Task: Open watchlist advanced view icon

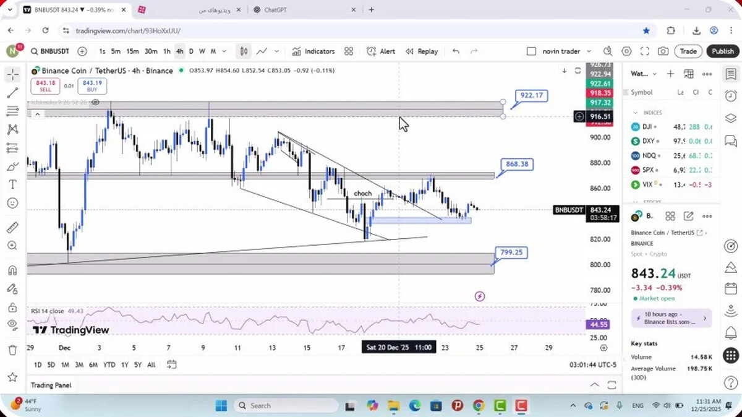Action: (689, 74)
